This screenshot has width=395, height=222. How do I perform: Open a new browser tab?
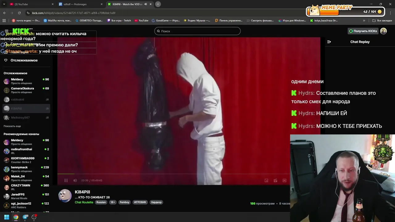click(x=158, y=4)
